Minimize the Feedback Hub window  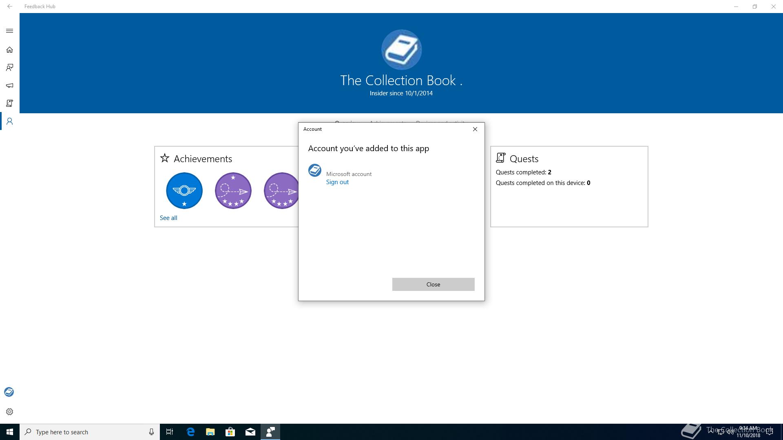736,7
